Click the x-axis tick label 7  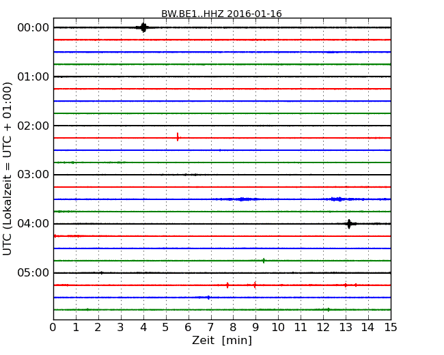click(x=210, y=328)
